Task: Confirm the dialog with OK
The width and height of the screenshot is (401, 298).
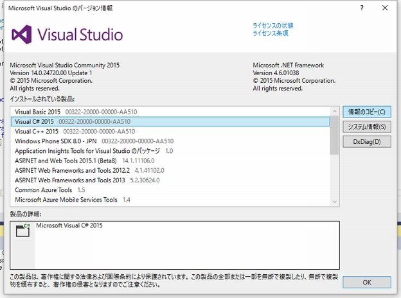Action: coord(366,282)
